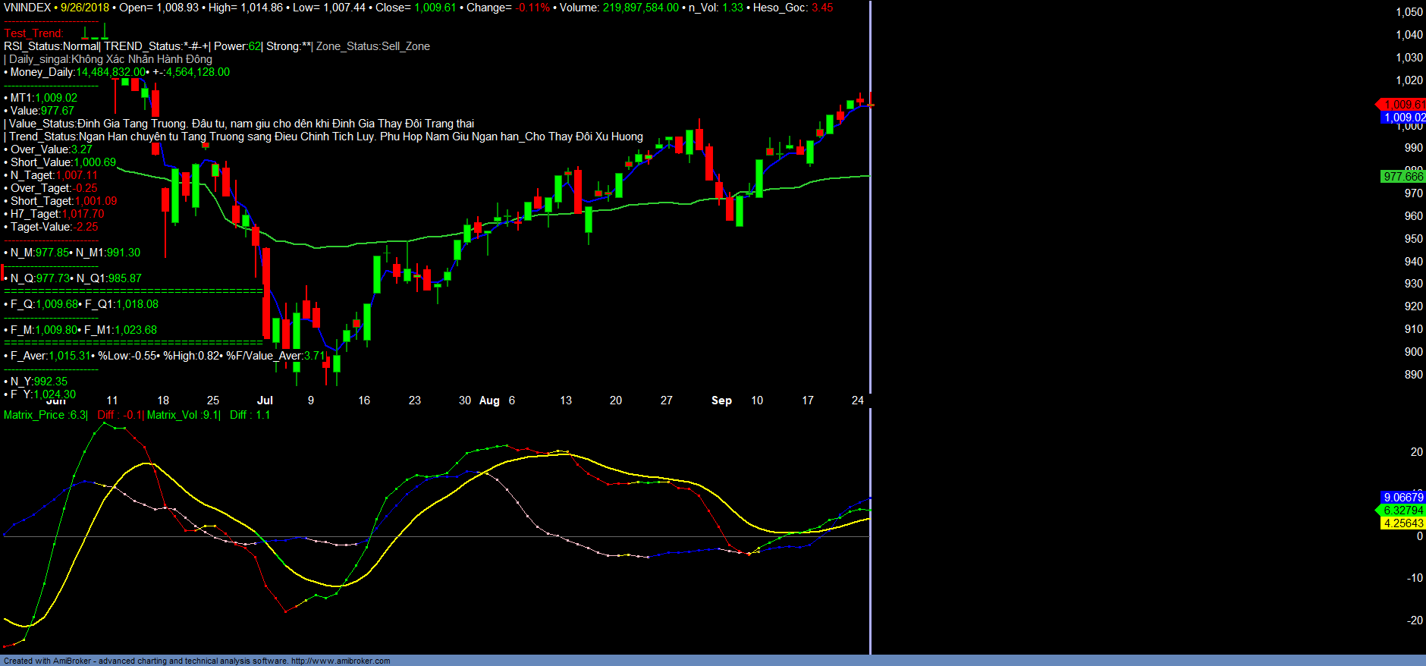Select the Sep label on date axis
1426x666 pixels.
pyautogui.click(x=721, y=401)
